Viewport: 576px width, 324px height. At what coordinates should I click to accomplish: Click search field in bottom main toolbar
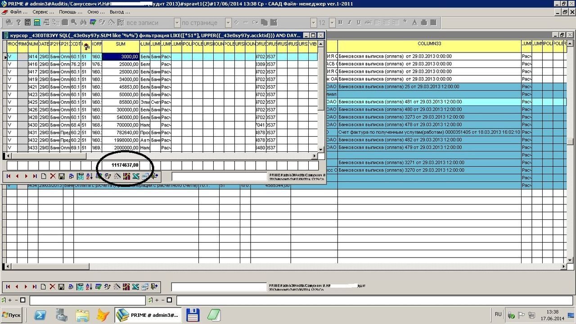point(219,287)
